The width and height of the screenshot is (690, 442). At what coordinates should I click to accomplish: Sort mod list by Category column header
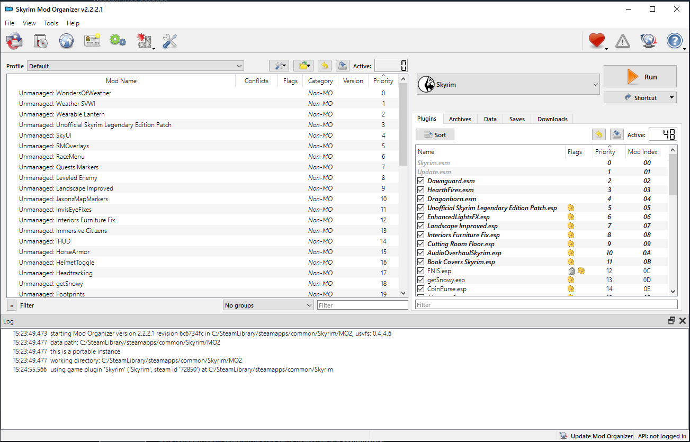pyautogui.click(x=320, y=81)
